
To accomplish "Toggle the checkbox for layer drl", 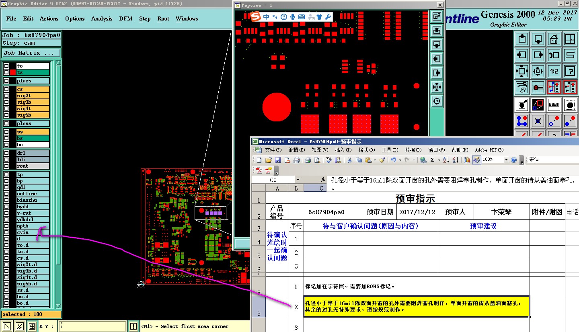I will coord(6,153).
